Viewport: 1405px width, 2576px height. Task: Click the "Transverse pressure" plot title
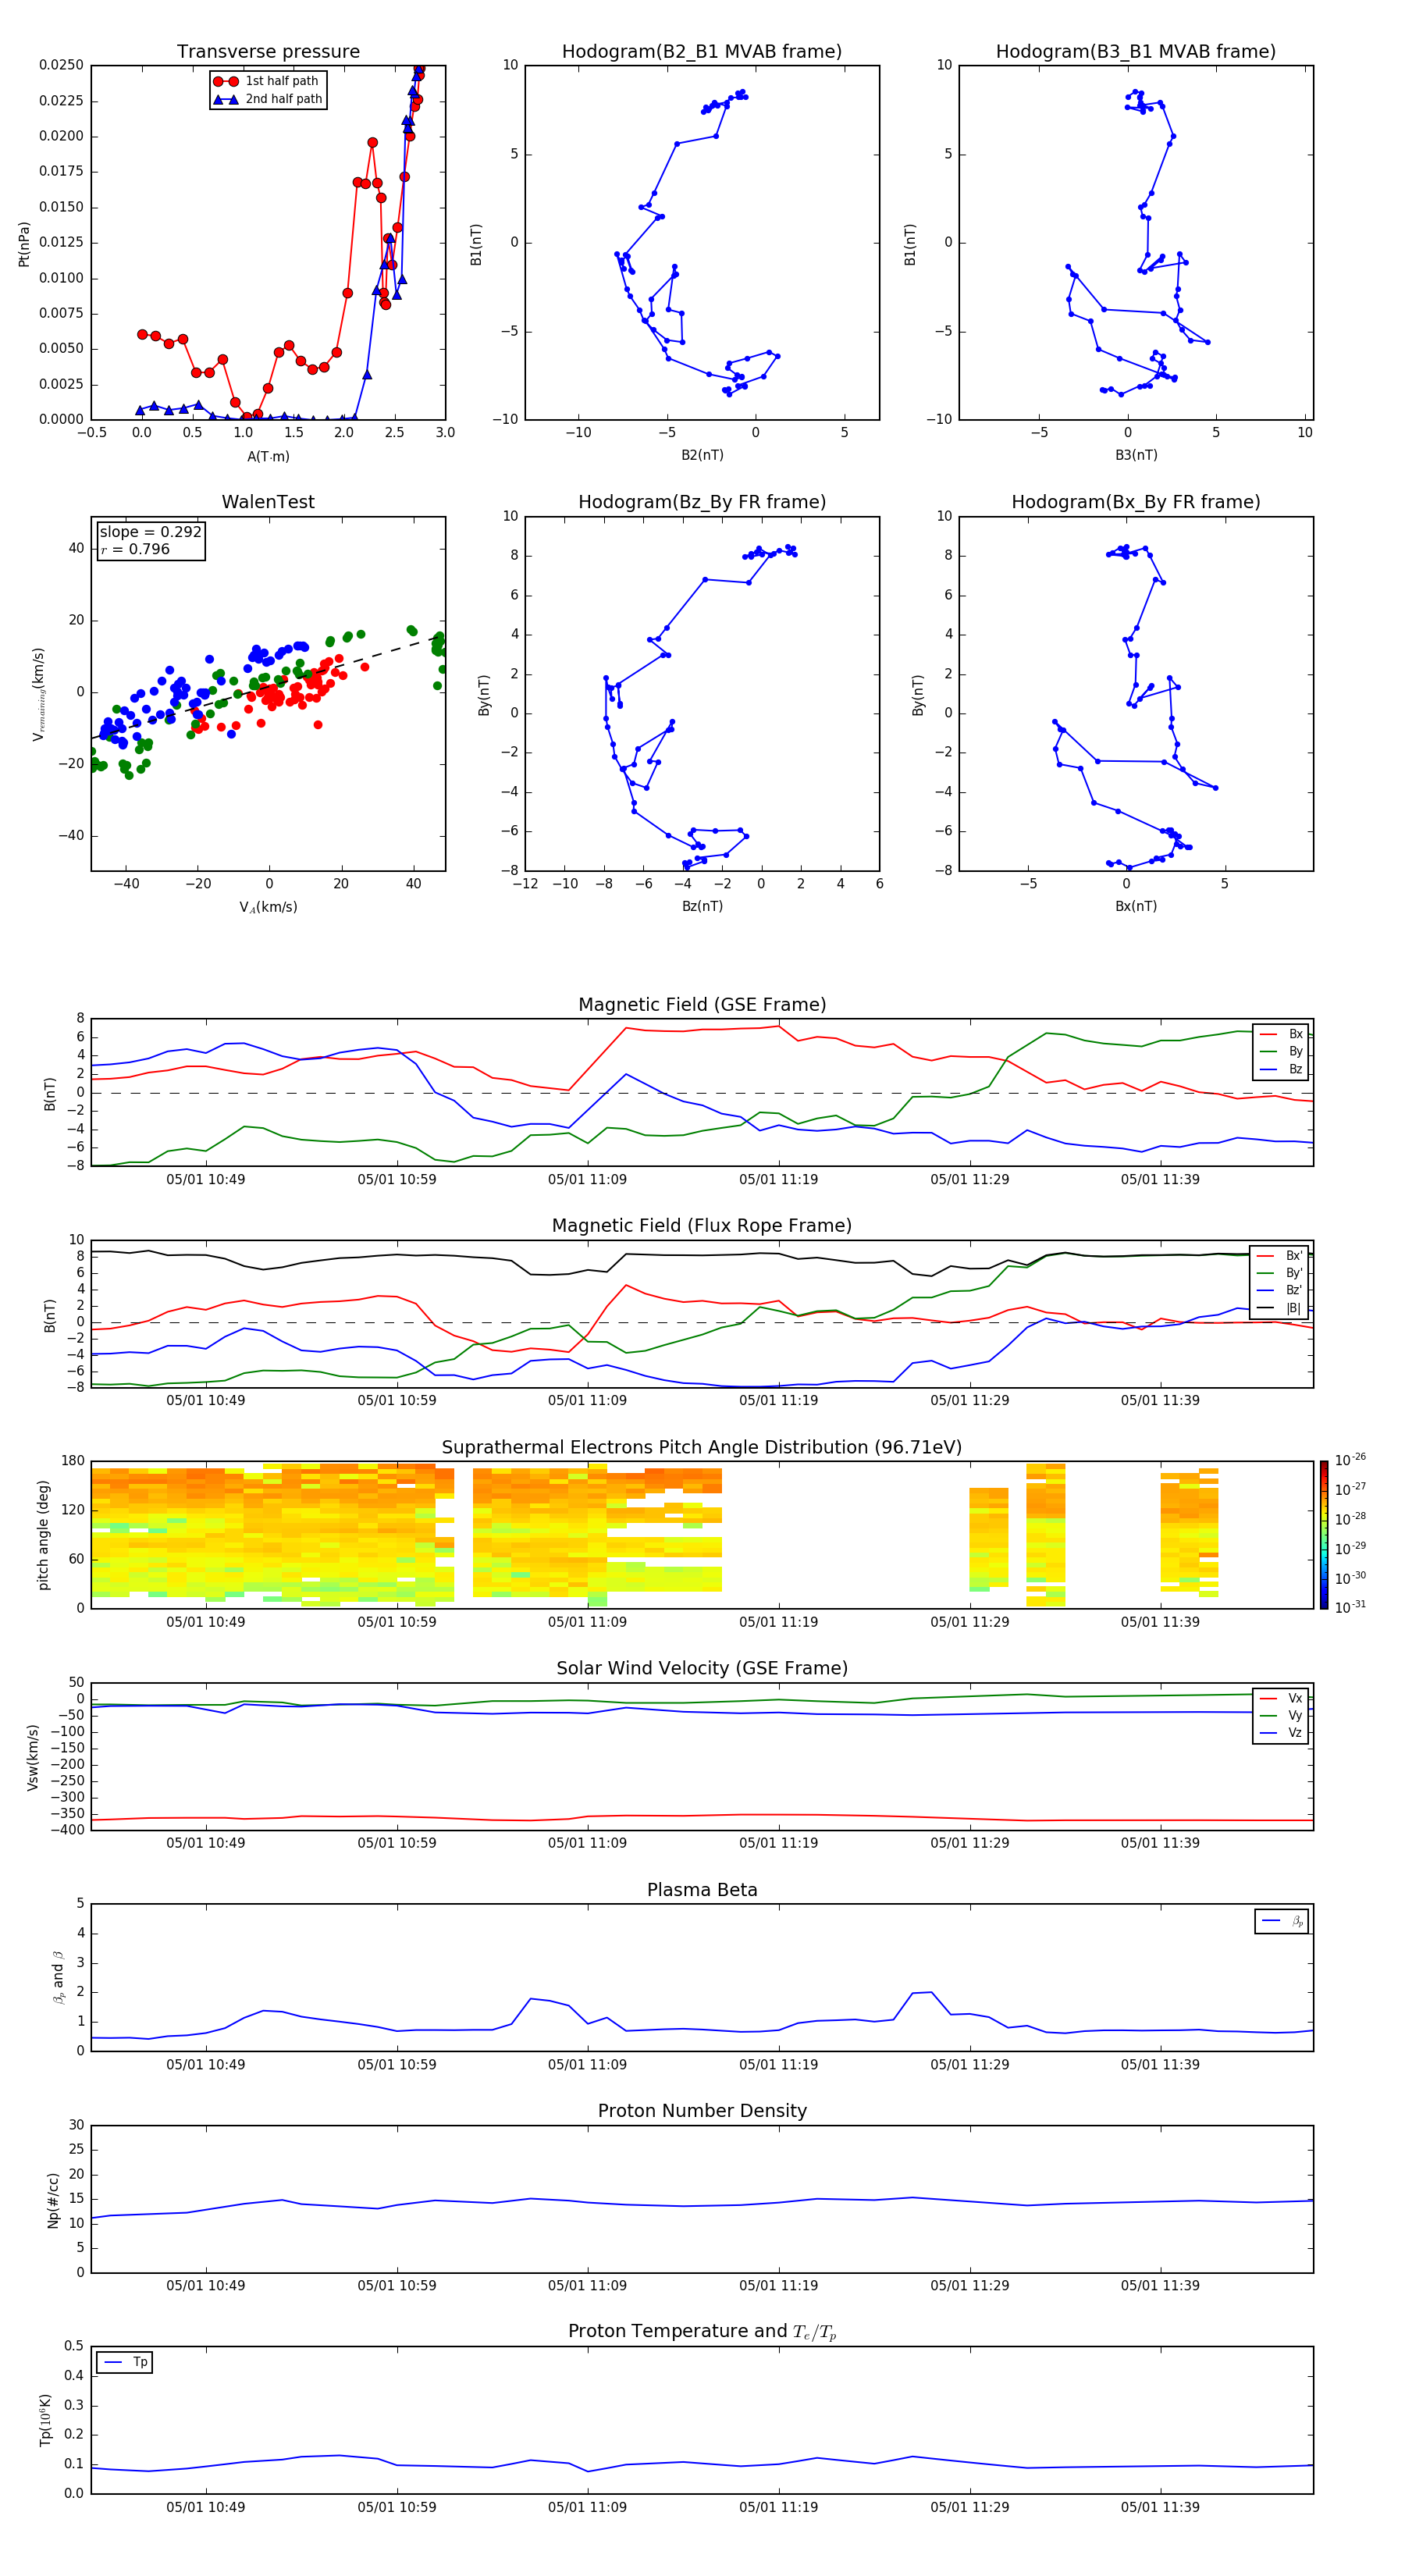tap(268, 51)
